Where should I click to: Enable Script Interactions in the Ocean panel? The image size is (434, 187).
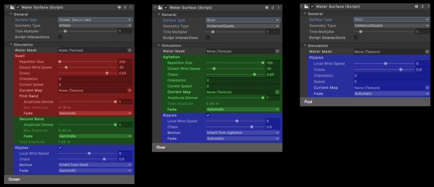click(60, 37)
